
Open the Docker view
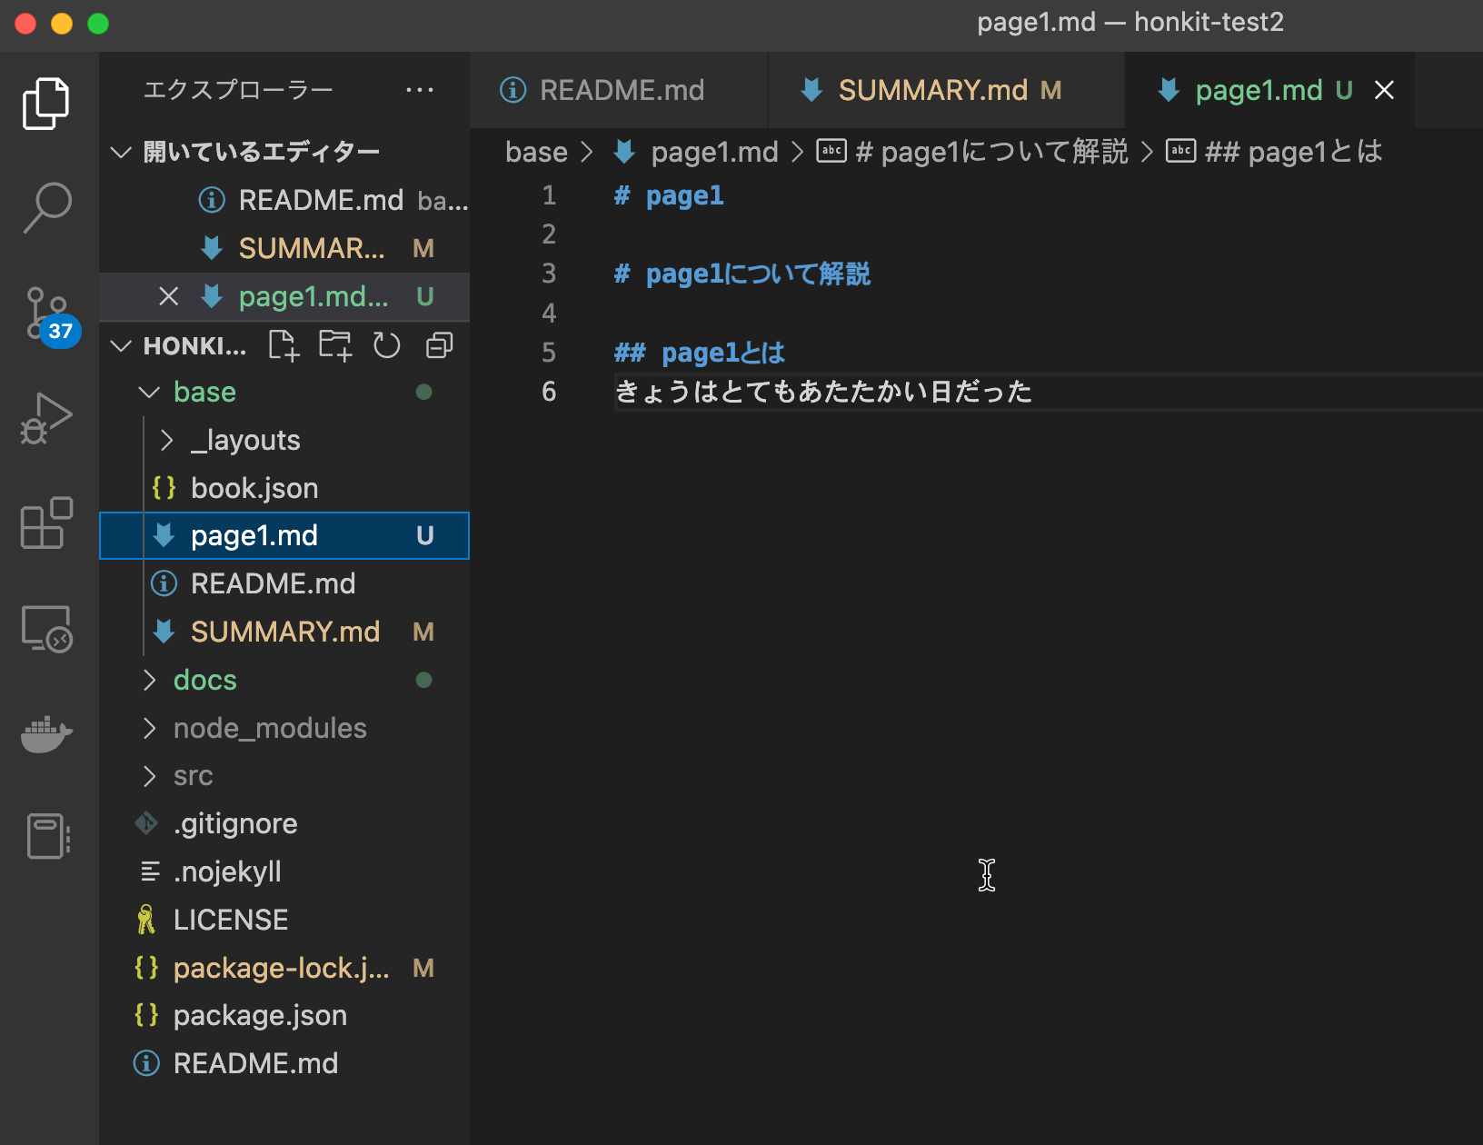[46, 733]
